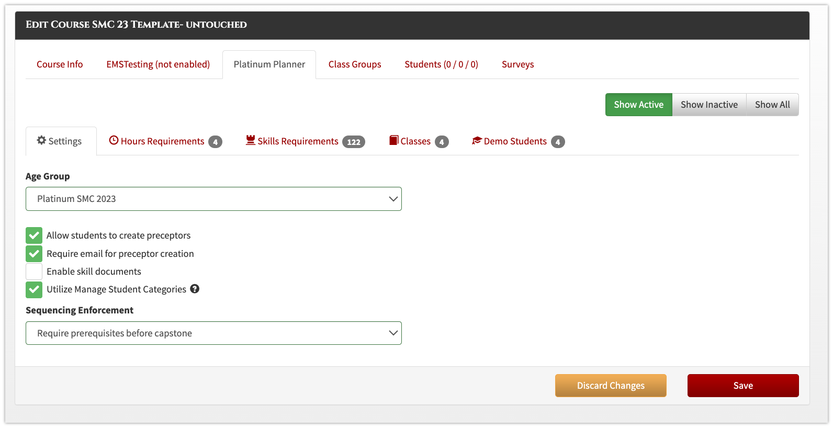Open the Students (0 / 0 / 0) tab
The height and width of the screenshot is (428, 833).
tap(441, 64)
